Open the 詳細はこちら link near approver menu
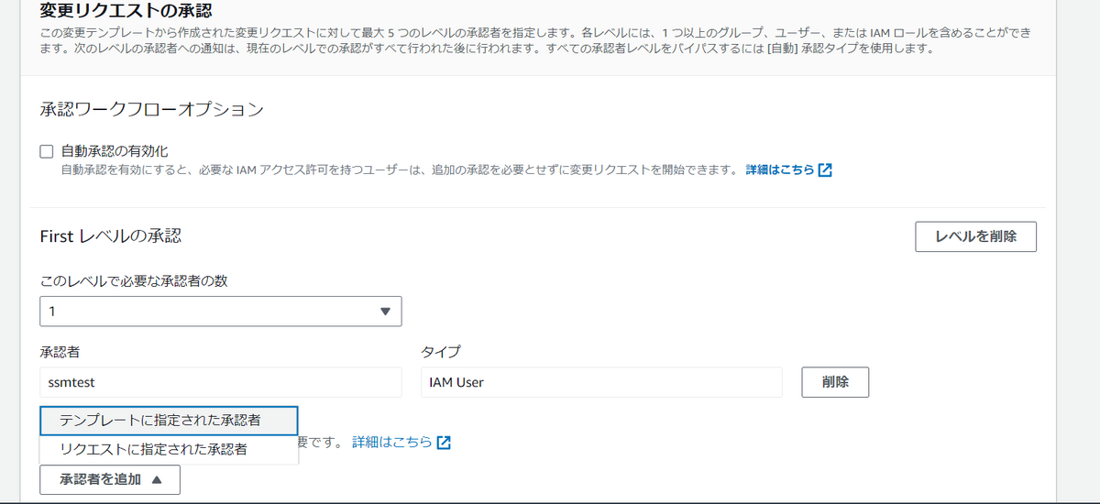 point(391,442)
